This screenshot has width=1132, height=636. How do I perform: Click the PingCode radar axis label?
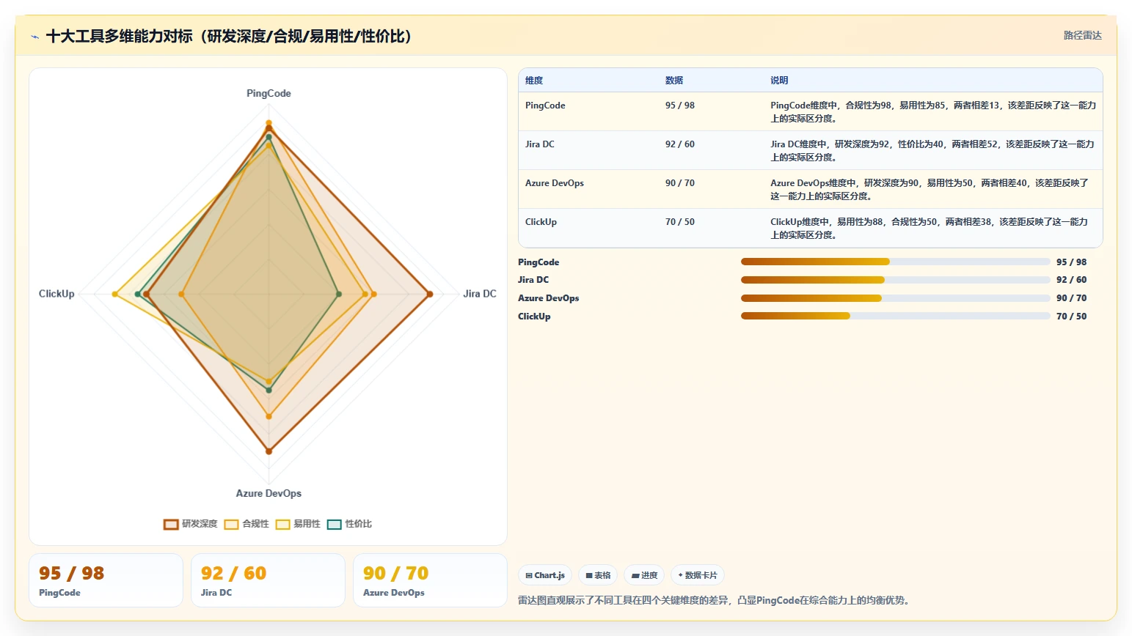(x=269, y=94)
